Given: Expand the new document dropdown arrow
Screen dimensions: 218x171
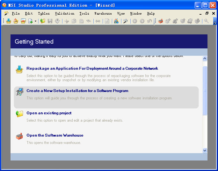Looking at the screenshot, I should pyautogui.click(x=35, y=21).
